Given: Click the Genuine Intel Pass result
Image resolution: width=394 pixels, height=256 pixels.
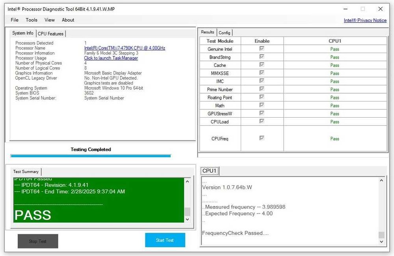Looking at the screenshot, I should point(335,49).
